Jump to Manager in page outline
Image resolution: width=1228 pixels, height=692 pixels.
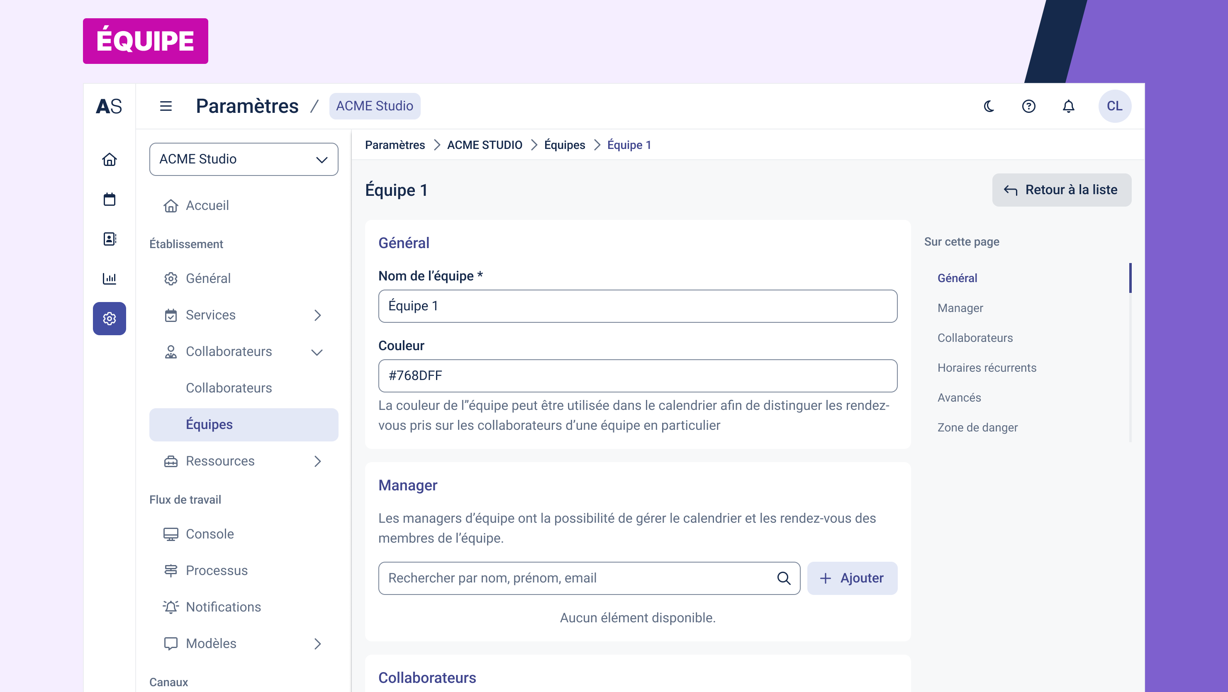960,308
